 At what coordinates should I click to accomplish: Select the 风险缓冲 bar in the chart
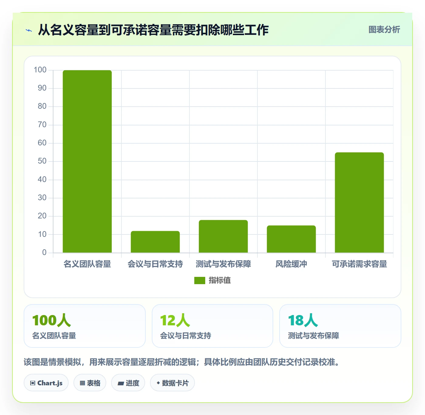pyautogui.click(x=291, y=239)
